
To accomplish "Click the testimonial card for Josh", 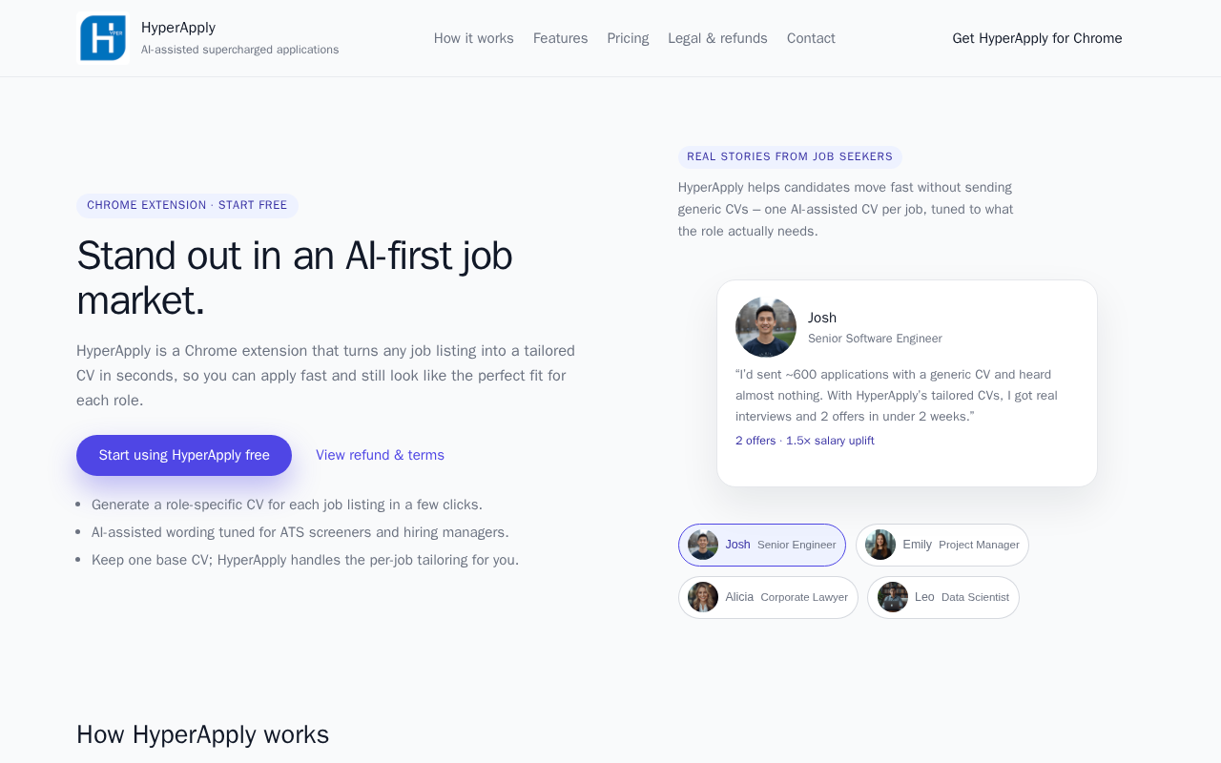I will [x=906, y=401].
